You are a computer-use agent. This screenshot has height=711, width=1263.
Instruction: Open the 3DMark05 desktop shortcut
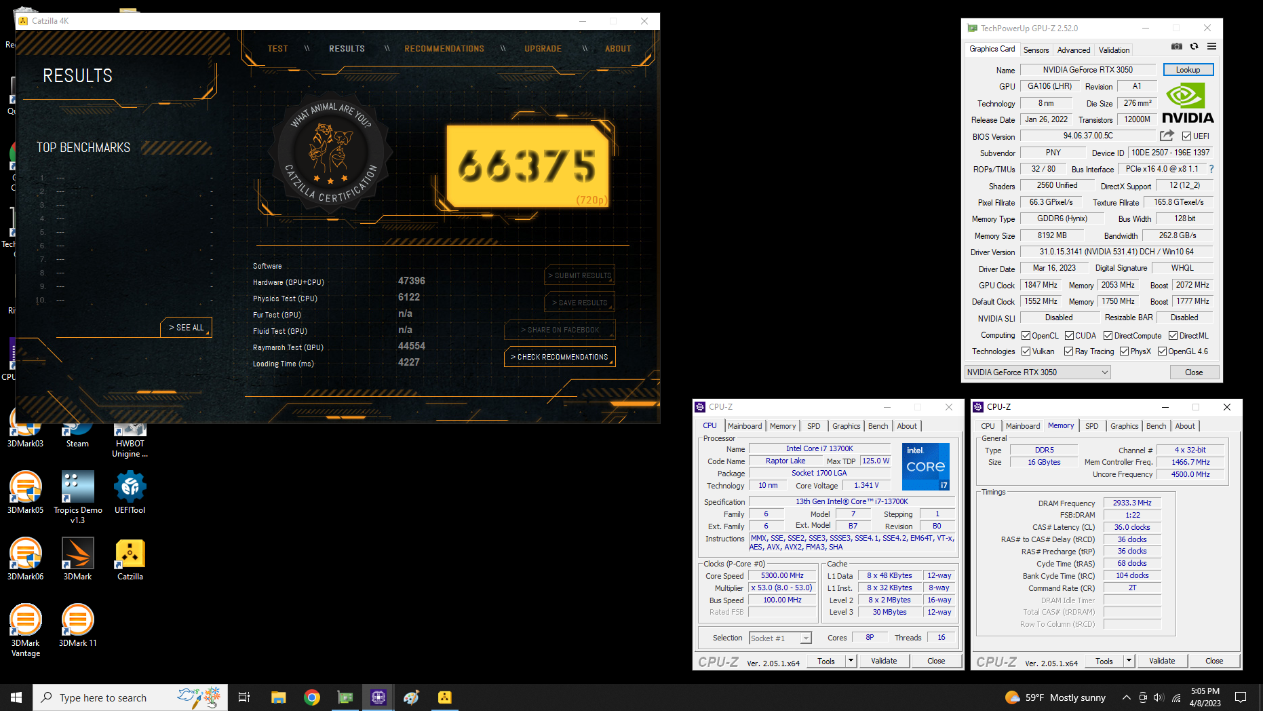[25, 493]
